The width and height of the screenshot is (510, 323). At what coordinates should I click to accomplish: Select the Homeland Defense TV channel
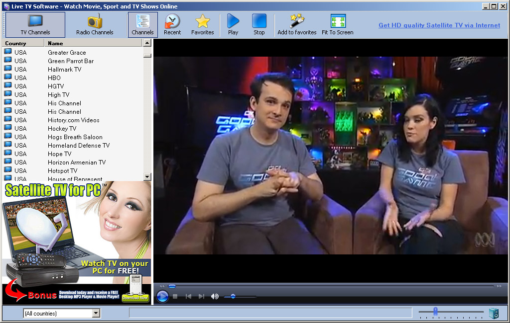pyautogui.click(x=79, y=146)
